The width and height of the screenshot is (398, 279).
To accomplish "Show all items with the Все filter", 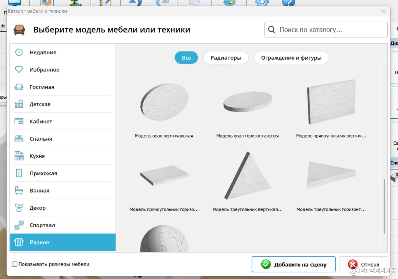I will [x=186, y=58].
